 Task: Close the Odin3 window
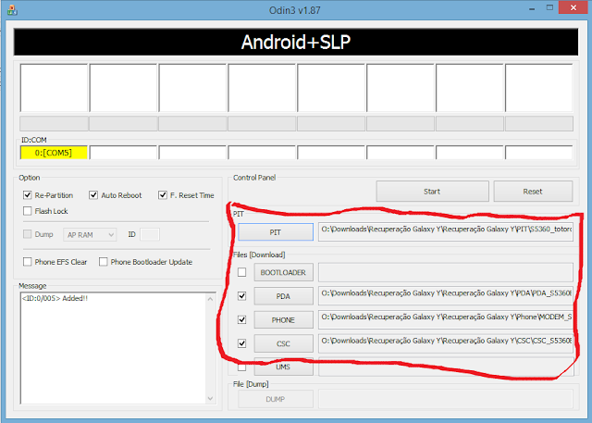(573, 7)
